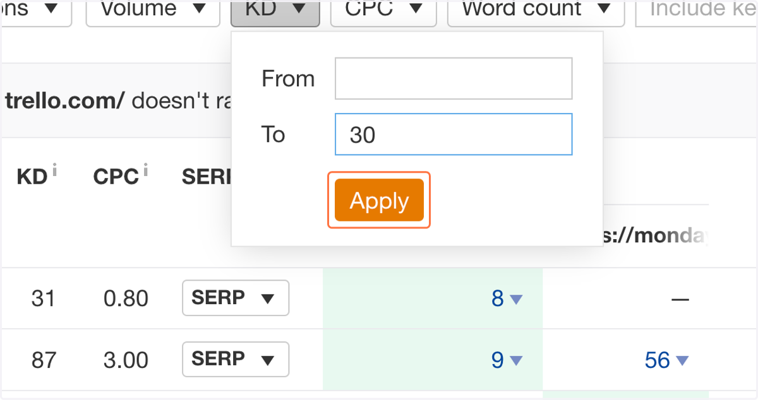Click the From input field
Image resolution: width=758 pixels, height=400 pixels.
point(454,78)
